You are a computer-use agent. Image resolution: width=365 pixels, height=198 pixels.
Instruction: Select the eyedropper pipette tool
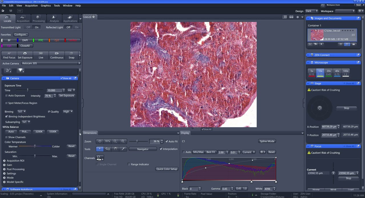tap(123, 149)
